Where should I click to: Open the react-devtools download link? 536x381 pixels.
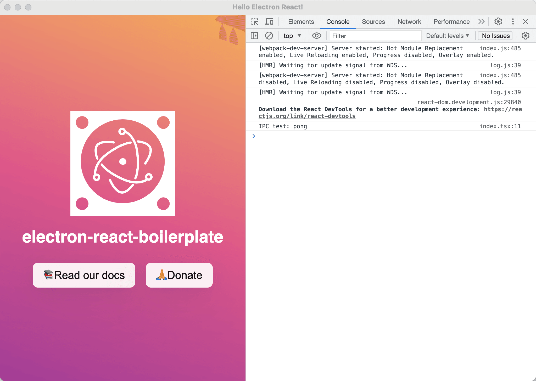tap(307, 116)
